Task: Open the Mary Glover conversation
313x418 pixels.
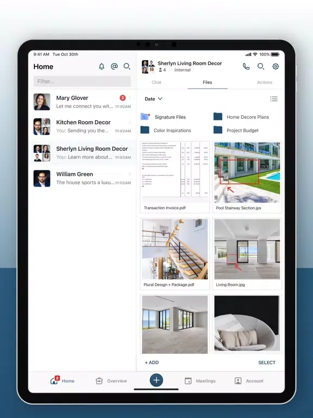Action: 82,102
